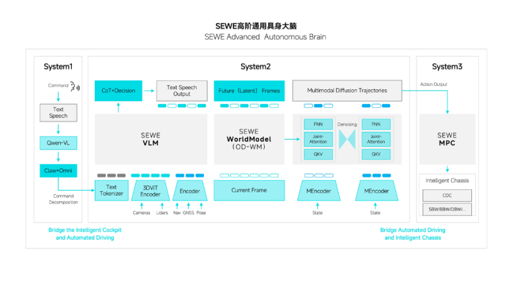
Task: Click the SEWE WorldModel (OD-WM) block
Action: coord(249,139)
